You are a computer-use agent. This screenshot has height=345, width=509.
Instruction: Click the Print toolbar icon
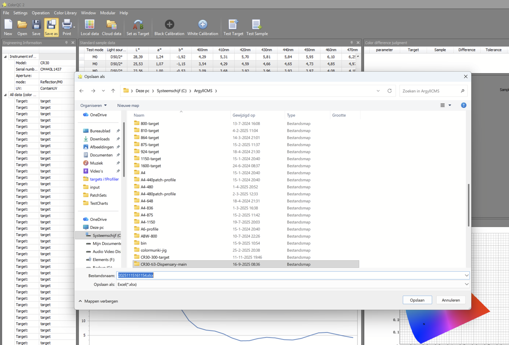(67, 28)
